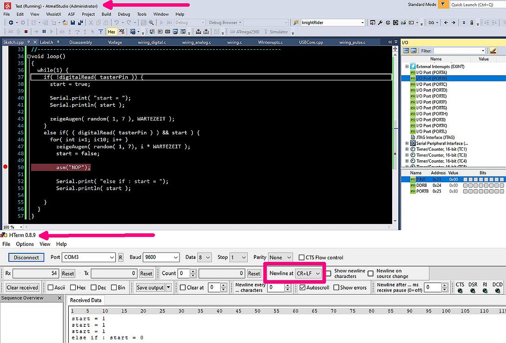Screen dimensions: 506x343
Task: Open the Debug menu in Atmel Studio
Action: 124,14
